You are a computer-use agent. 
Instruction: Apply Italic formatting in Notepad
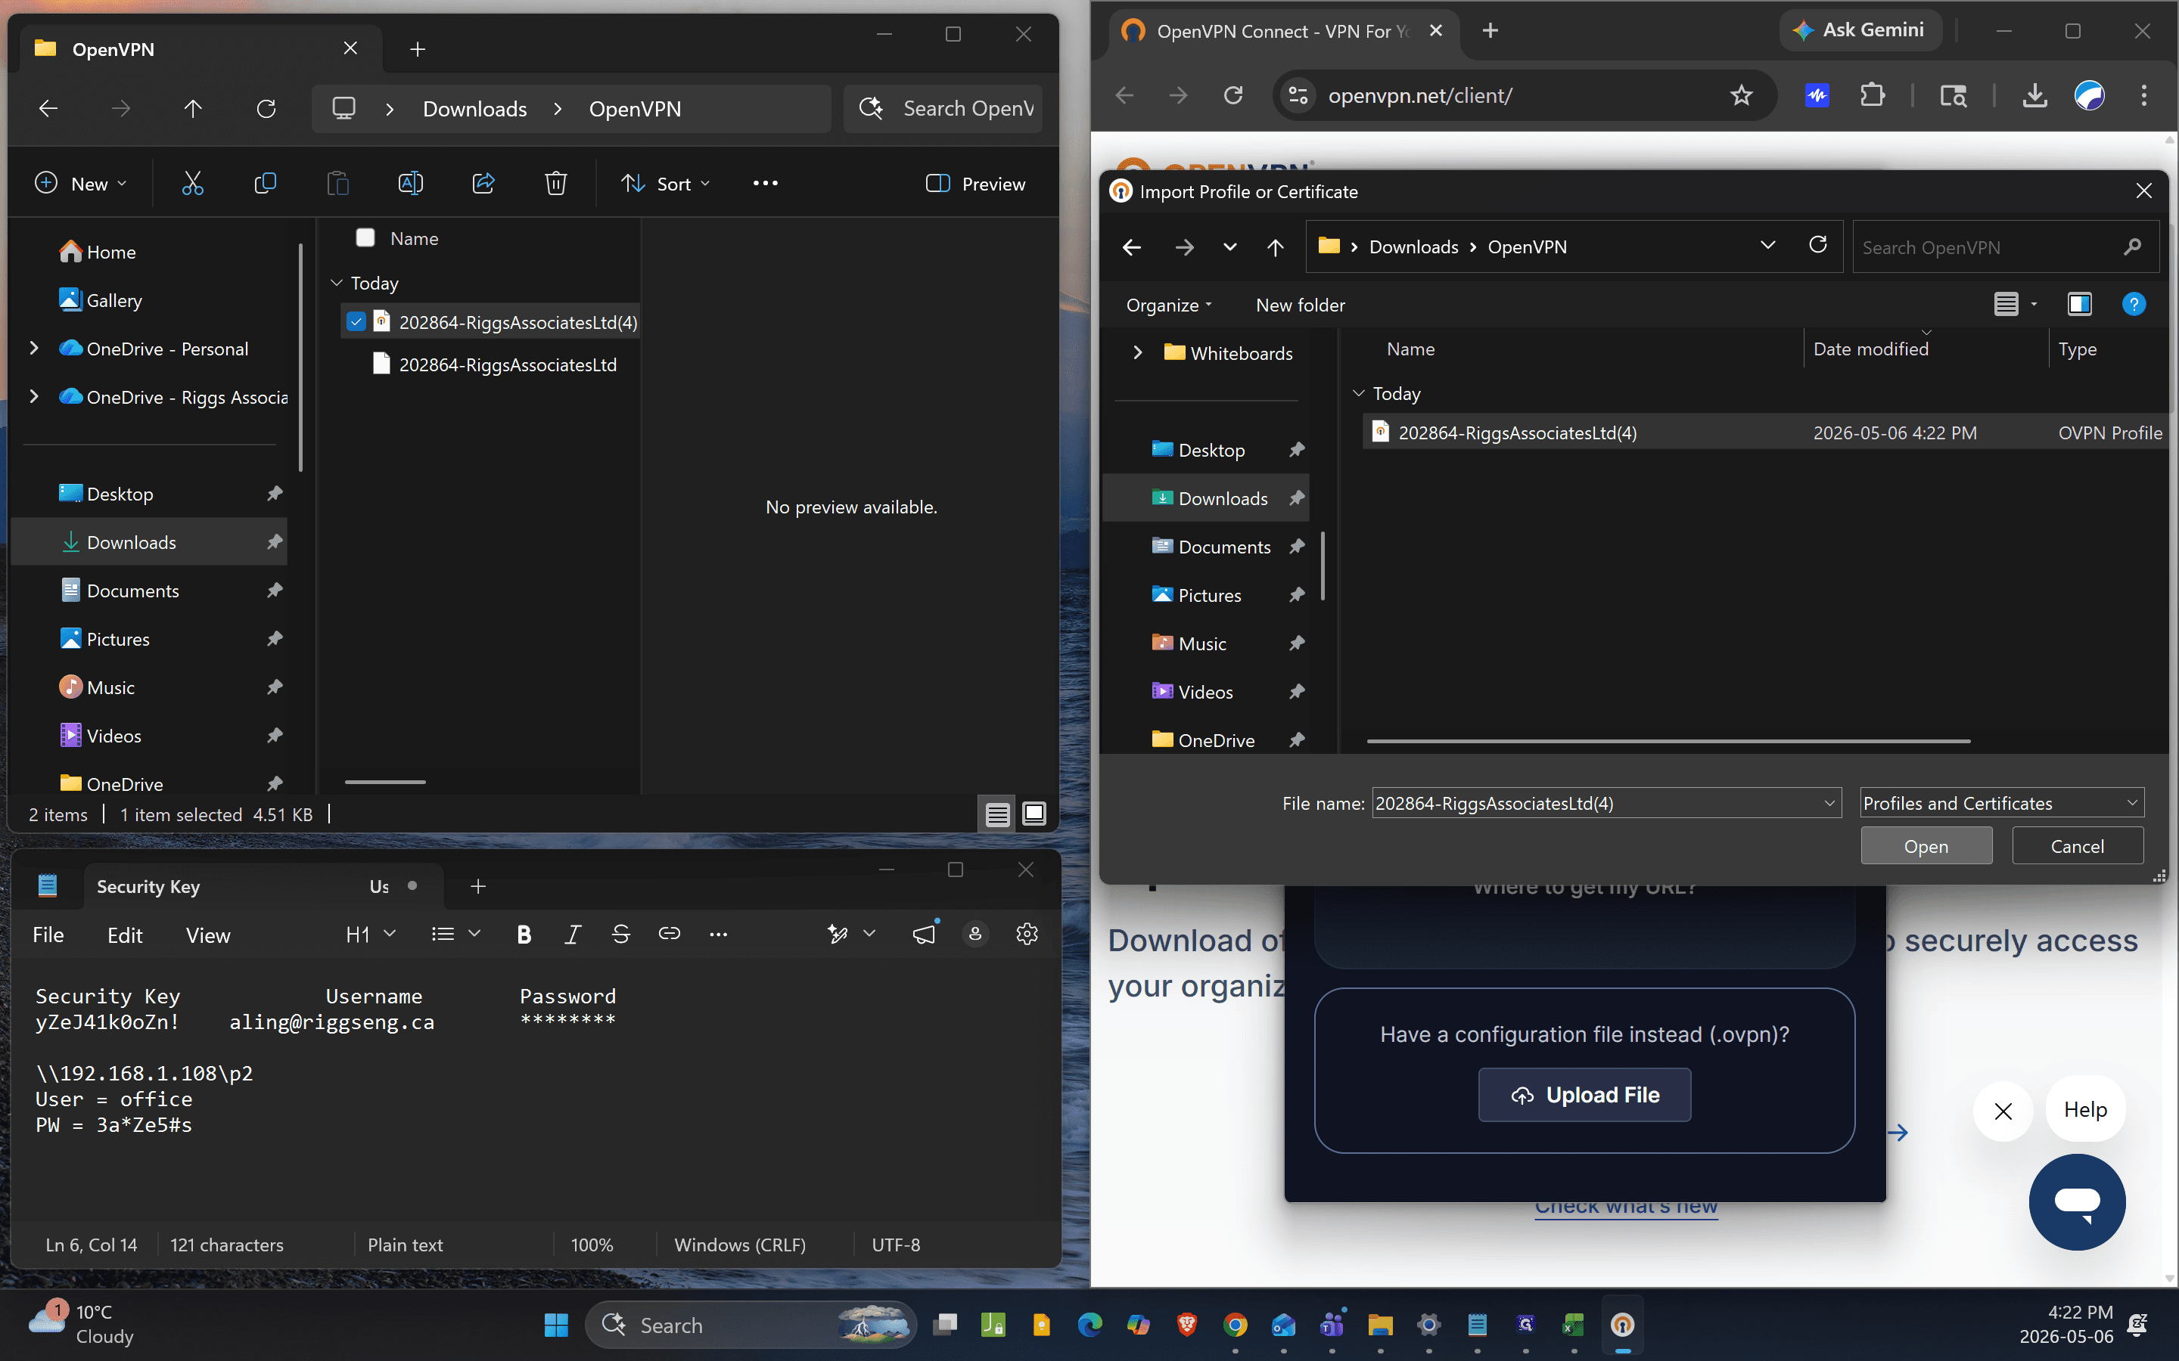tap(573, 935)
